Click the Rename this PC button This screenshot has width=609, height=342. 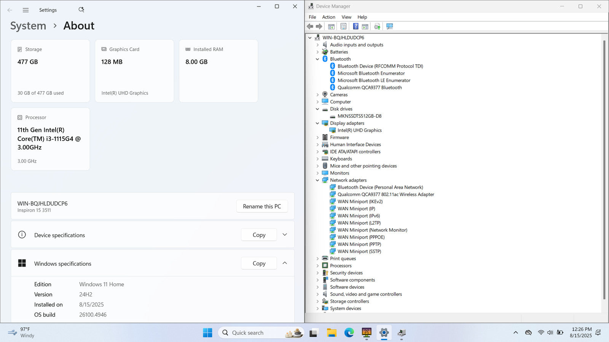click(262, 206)
